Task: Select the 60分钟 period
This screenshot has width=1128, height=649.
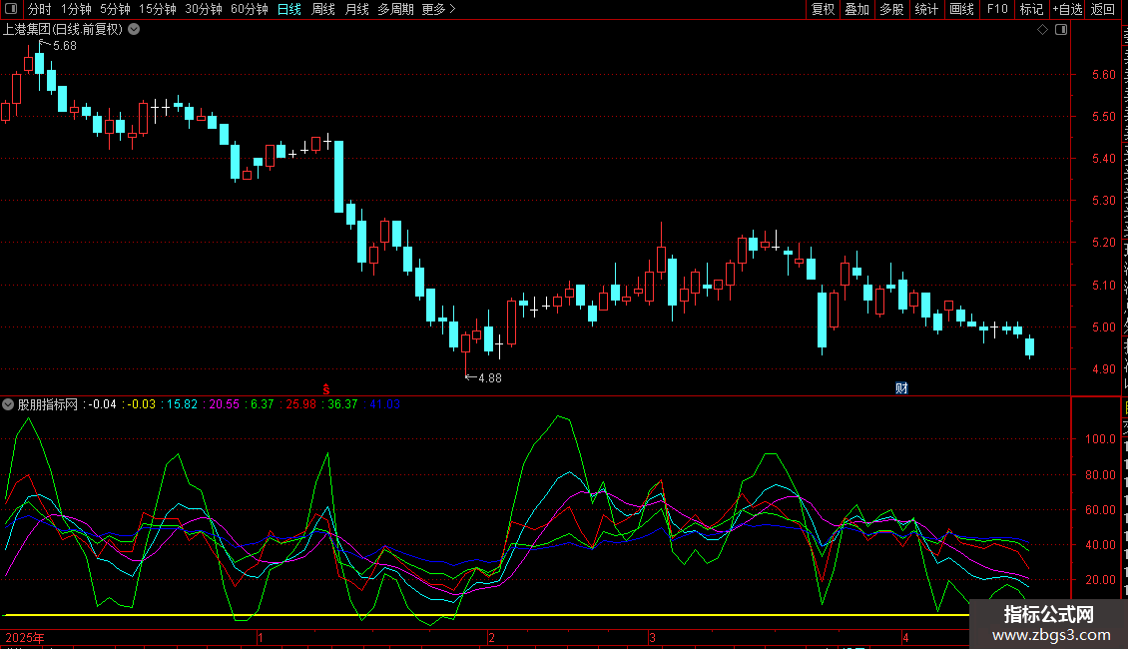Action: tap(250, 9)
